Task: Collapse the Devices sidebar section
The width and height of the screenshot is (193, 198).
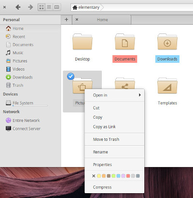Action: coord(11,94)
